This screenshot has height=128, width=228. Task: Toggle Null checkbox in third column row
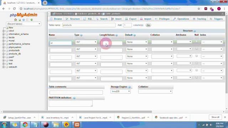[197, 56]
